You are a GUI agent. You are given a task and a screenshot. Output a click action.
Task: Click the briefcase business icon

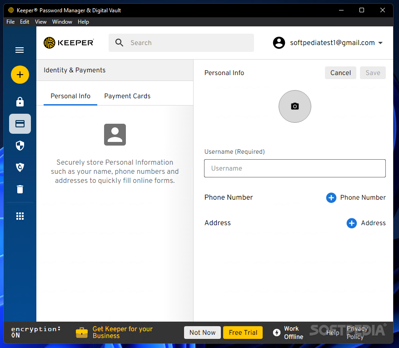click(82, 333)
